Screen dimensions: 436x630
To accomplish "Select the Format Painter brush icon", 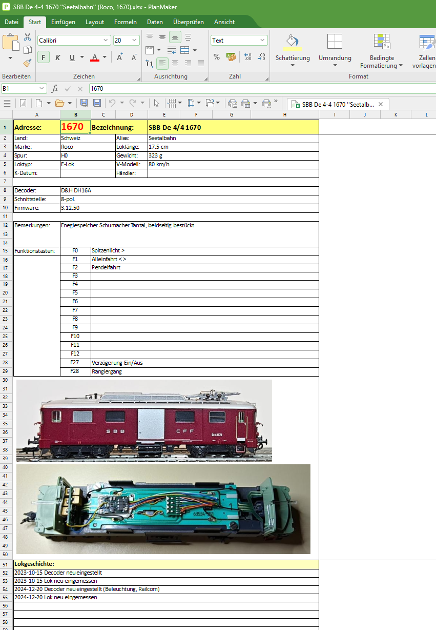I will pyautogui.click(x=27, y=63).
